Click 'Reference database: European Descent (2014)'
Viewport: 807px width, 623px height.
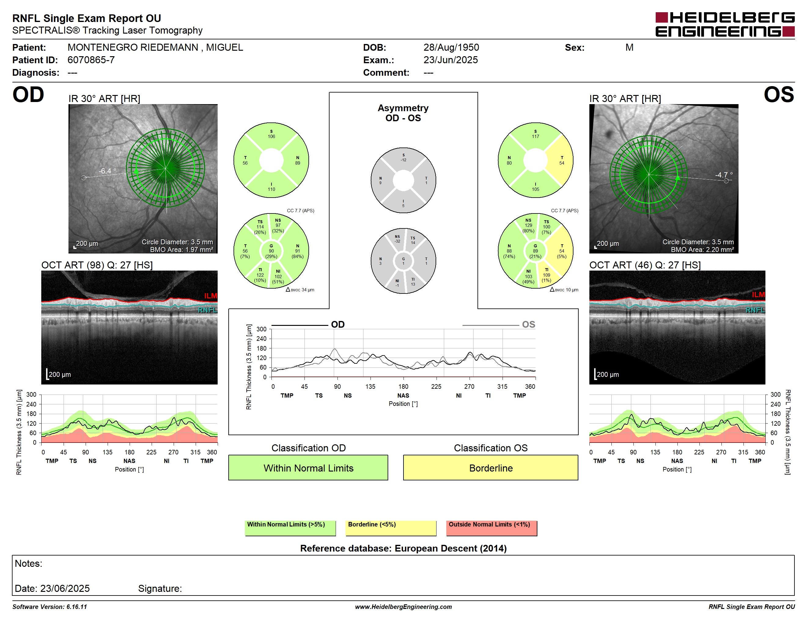[403, 548]
